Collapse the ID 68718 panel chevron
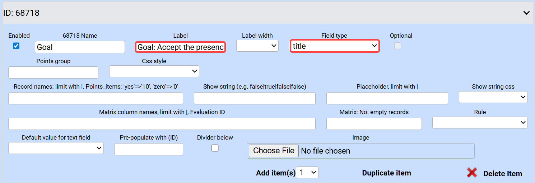Image resolution: width=535 pixels, height=183 pixels. [526, 13]
